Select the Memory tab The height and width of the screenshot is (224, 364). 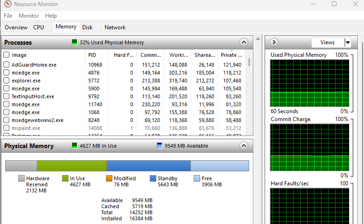click(x=66, y=27)
